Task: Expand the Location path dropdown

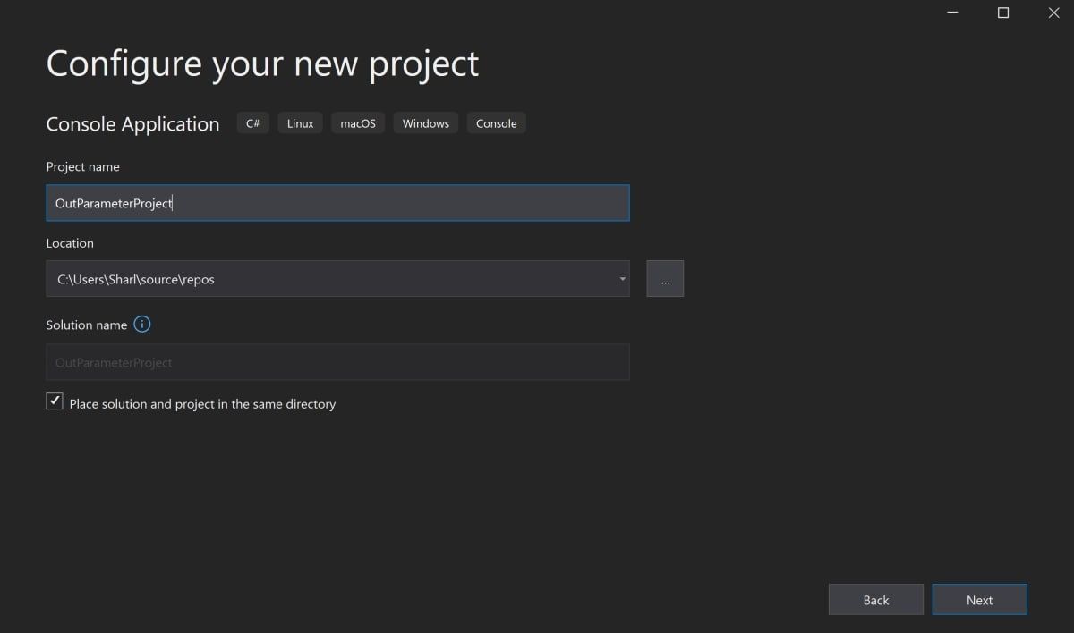Action: click(x=622, y=279)
